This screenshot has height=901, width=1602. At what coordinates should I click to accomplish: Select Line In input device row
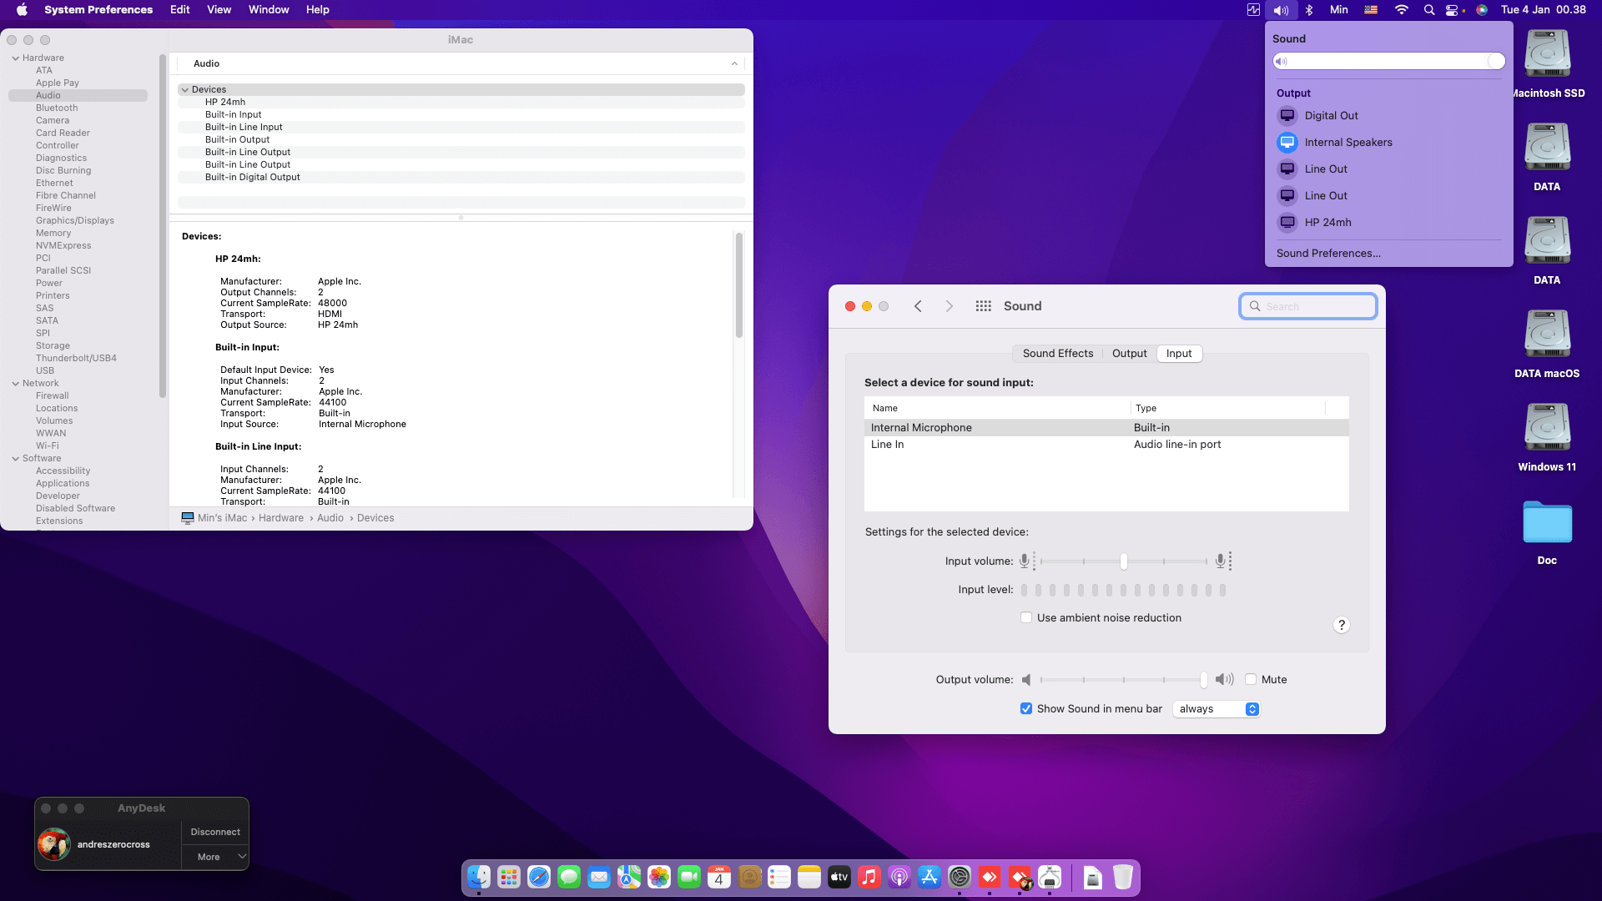tap(1106, 445)
